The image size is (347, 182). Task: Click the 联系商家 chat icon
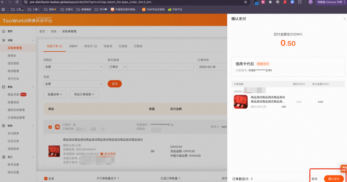(x=102, y=154)
